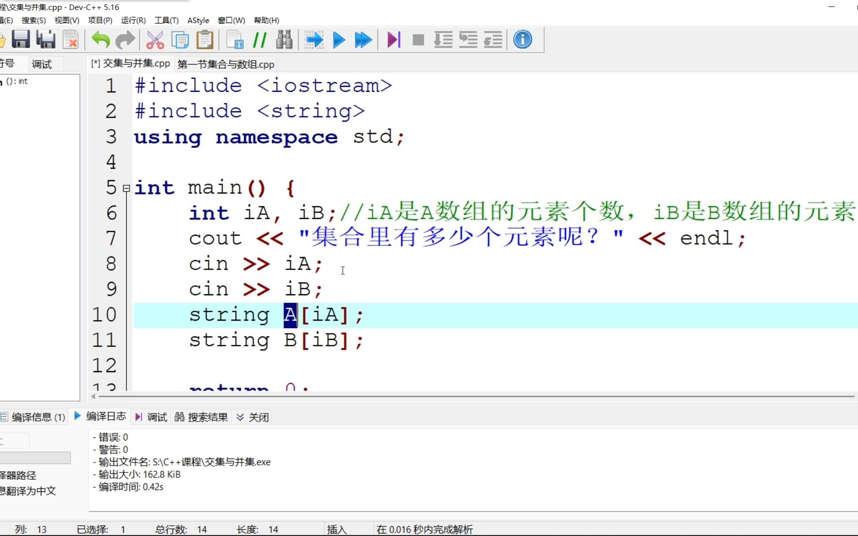Viewport: 858px width, 536px height.
Task: Open the 视图(V) menu
Action: click(67, 20)
